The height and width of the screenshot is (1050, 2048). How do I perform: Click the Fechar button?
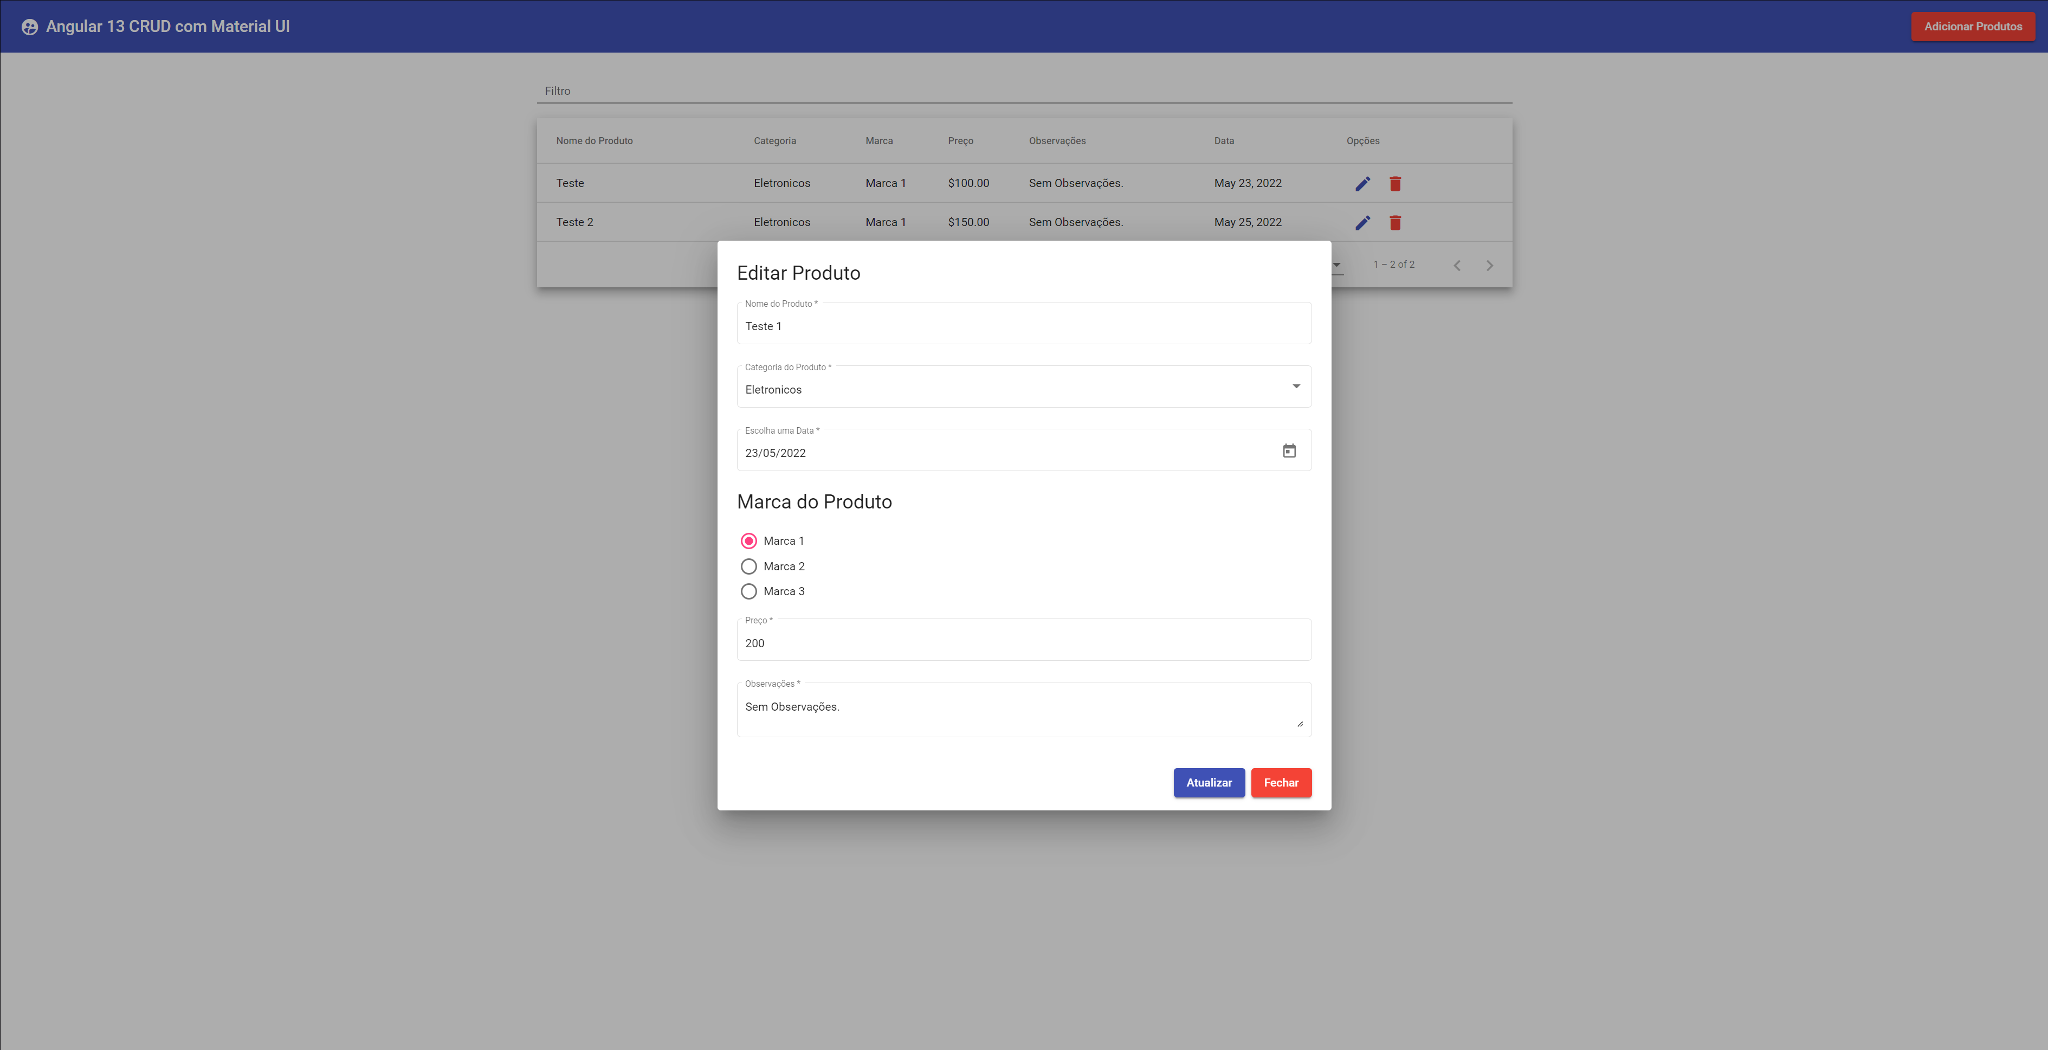1281,783
